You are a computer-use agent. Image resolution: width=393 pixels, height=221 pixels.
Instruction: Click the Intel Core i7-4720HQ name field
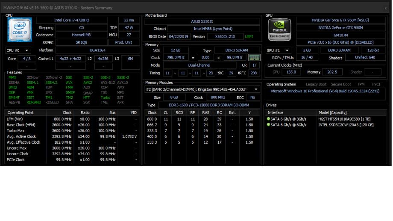coord(72,20)
